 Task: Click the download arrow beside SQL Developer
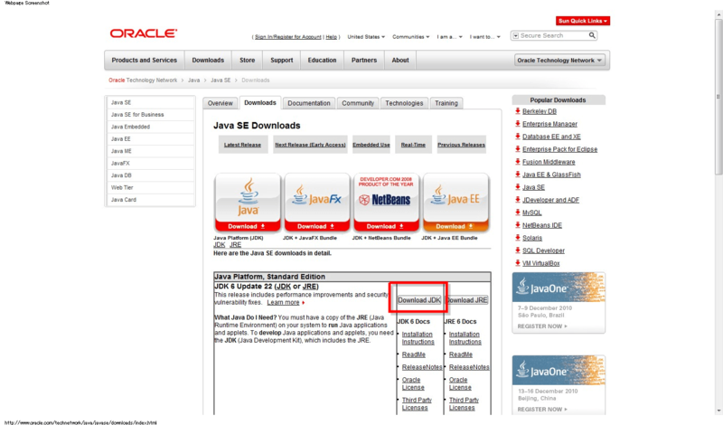pos(517,250)
